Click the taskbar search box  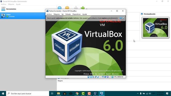pos(28,94)
